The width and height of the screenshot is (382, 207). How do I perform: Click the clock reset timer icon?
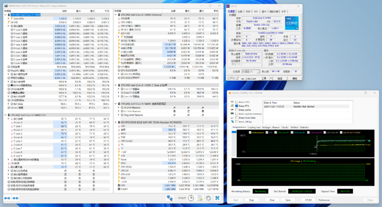click(191, 198)
